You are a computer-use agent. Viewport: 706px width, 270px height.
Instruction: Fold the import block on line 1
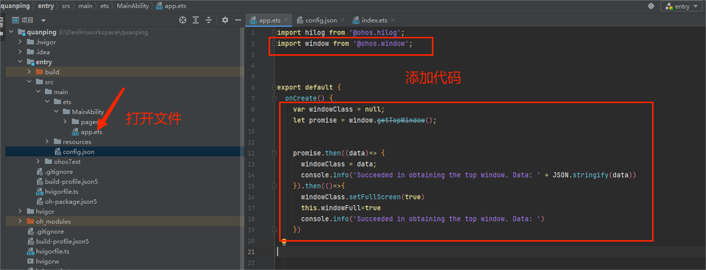coord(274,32)
